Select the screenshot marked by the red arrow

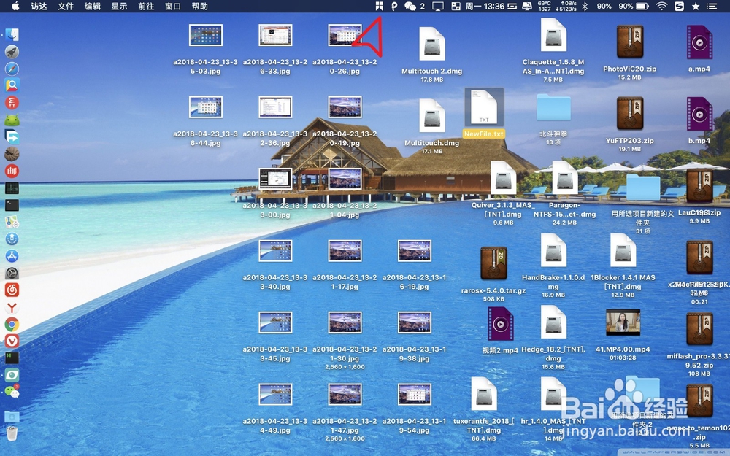click(345, 34)
